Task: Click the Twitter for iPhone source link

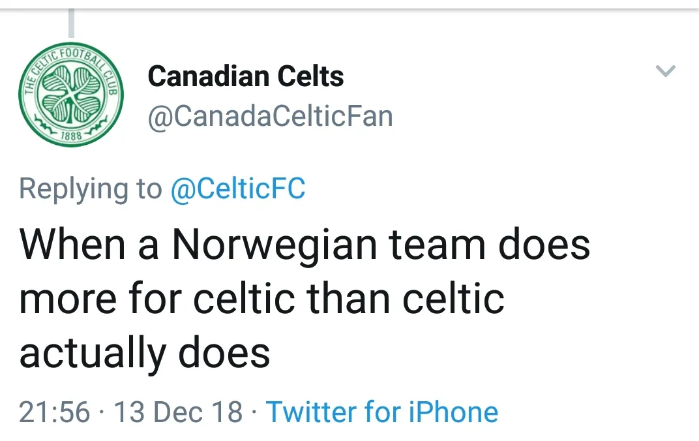Action: tap(382, 412)
